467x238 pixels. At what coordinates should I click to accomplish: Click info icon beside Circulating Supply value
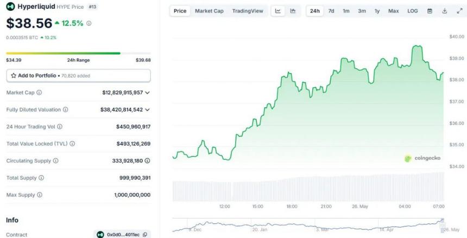point(148,160)
